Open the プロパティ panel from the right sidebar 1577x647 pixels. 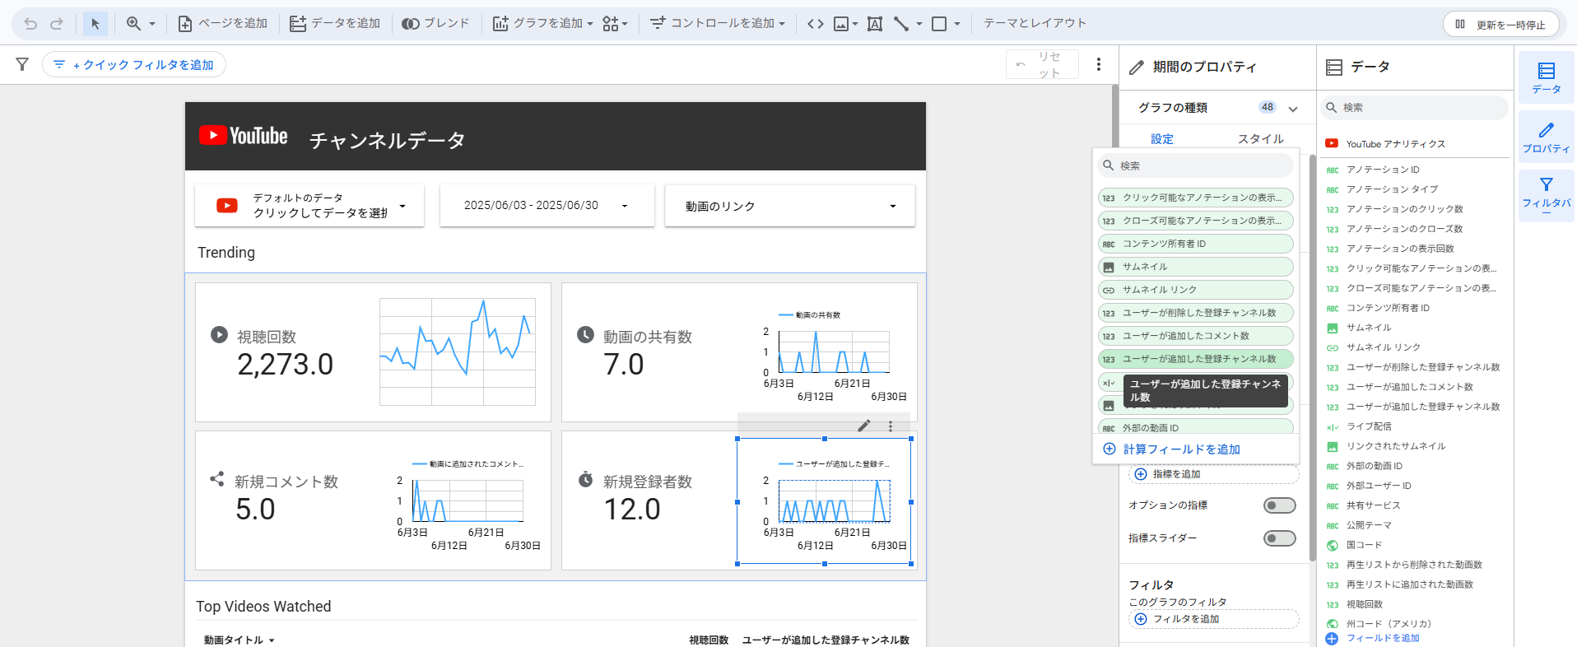(1547, 137)
